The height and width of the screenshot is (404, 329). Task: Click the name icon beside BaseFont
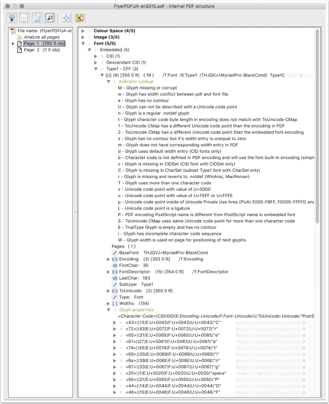[x=115, y=253]
